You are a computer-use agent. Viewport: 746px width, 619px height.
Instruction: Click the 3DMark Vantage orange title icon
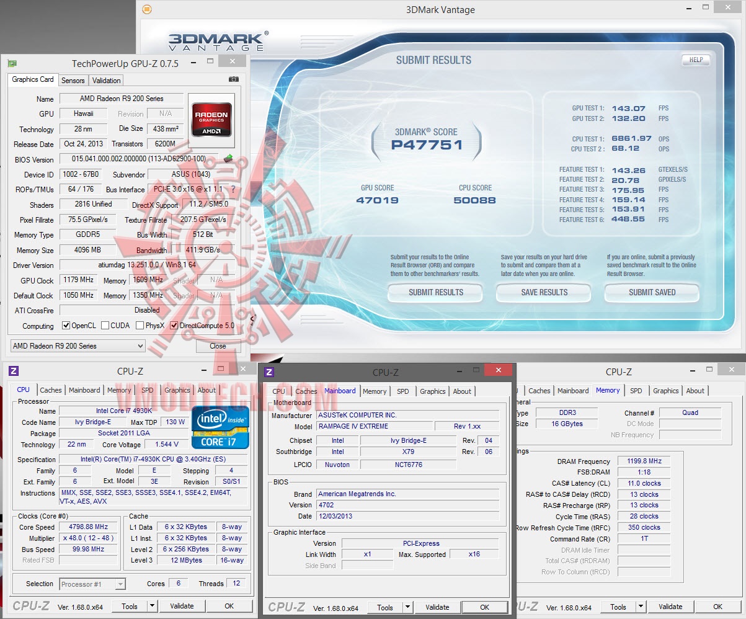pos(146,9)
